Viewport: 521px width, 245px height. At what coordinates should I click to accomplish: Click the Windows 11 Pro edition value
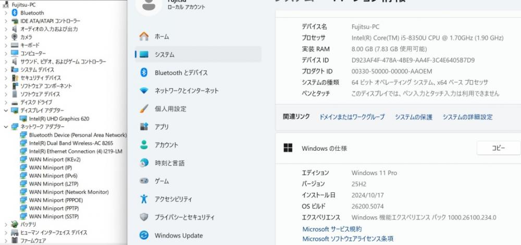[374, 173]
